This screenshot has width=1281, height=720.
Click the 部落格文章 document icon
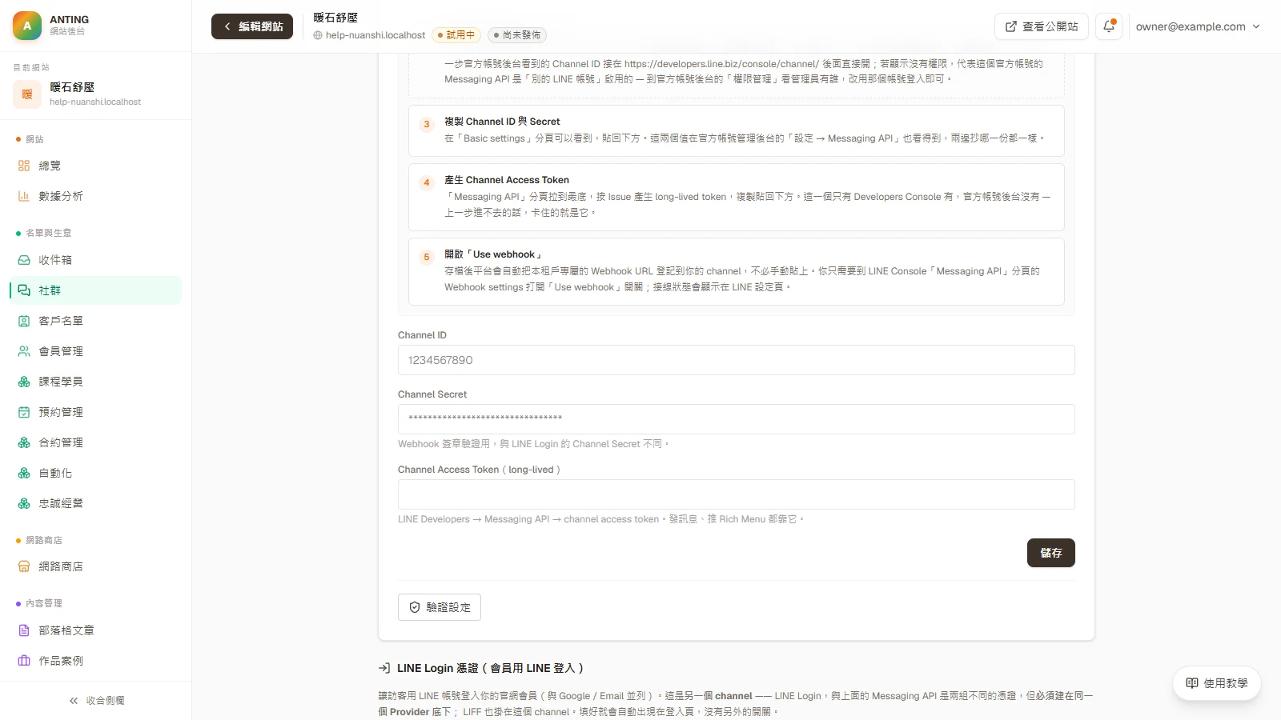tap(24, 630)
